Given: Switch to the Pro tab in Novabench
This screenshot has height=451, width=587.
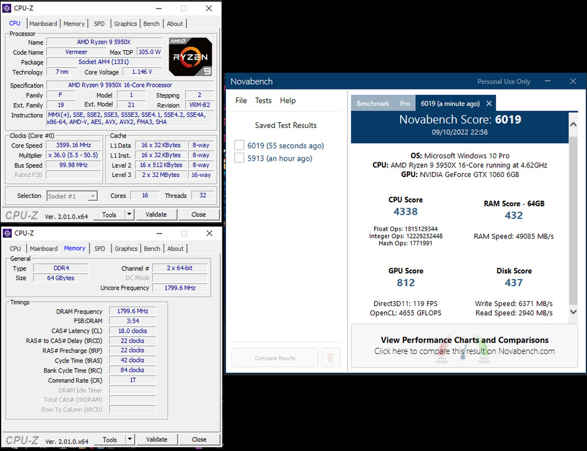Looking at the screenshot, I should [x=405, y=104].
